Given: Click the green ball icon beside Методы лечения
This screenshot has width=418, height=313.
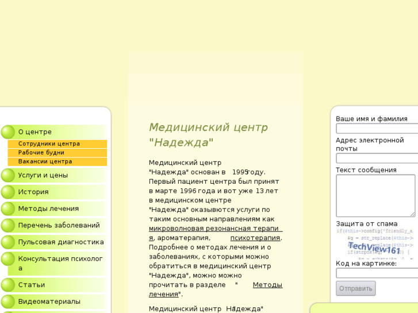Looking at the screenshot, I should [x=8, y=208].
